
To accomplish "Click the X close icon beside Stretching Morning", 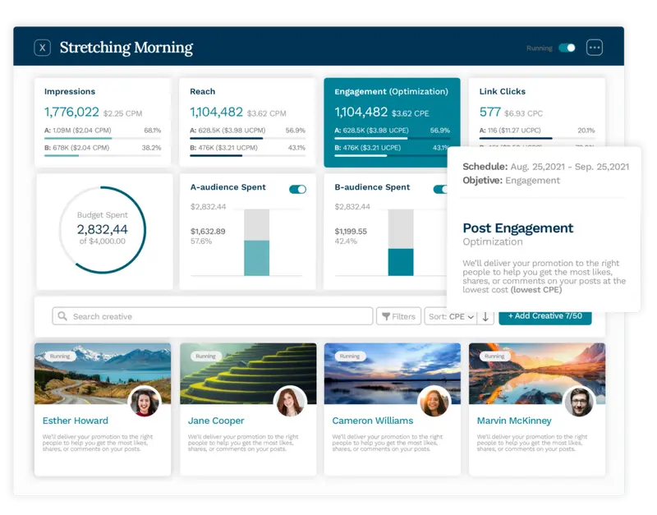I will click(x=43, y=48).
